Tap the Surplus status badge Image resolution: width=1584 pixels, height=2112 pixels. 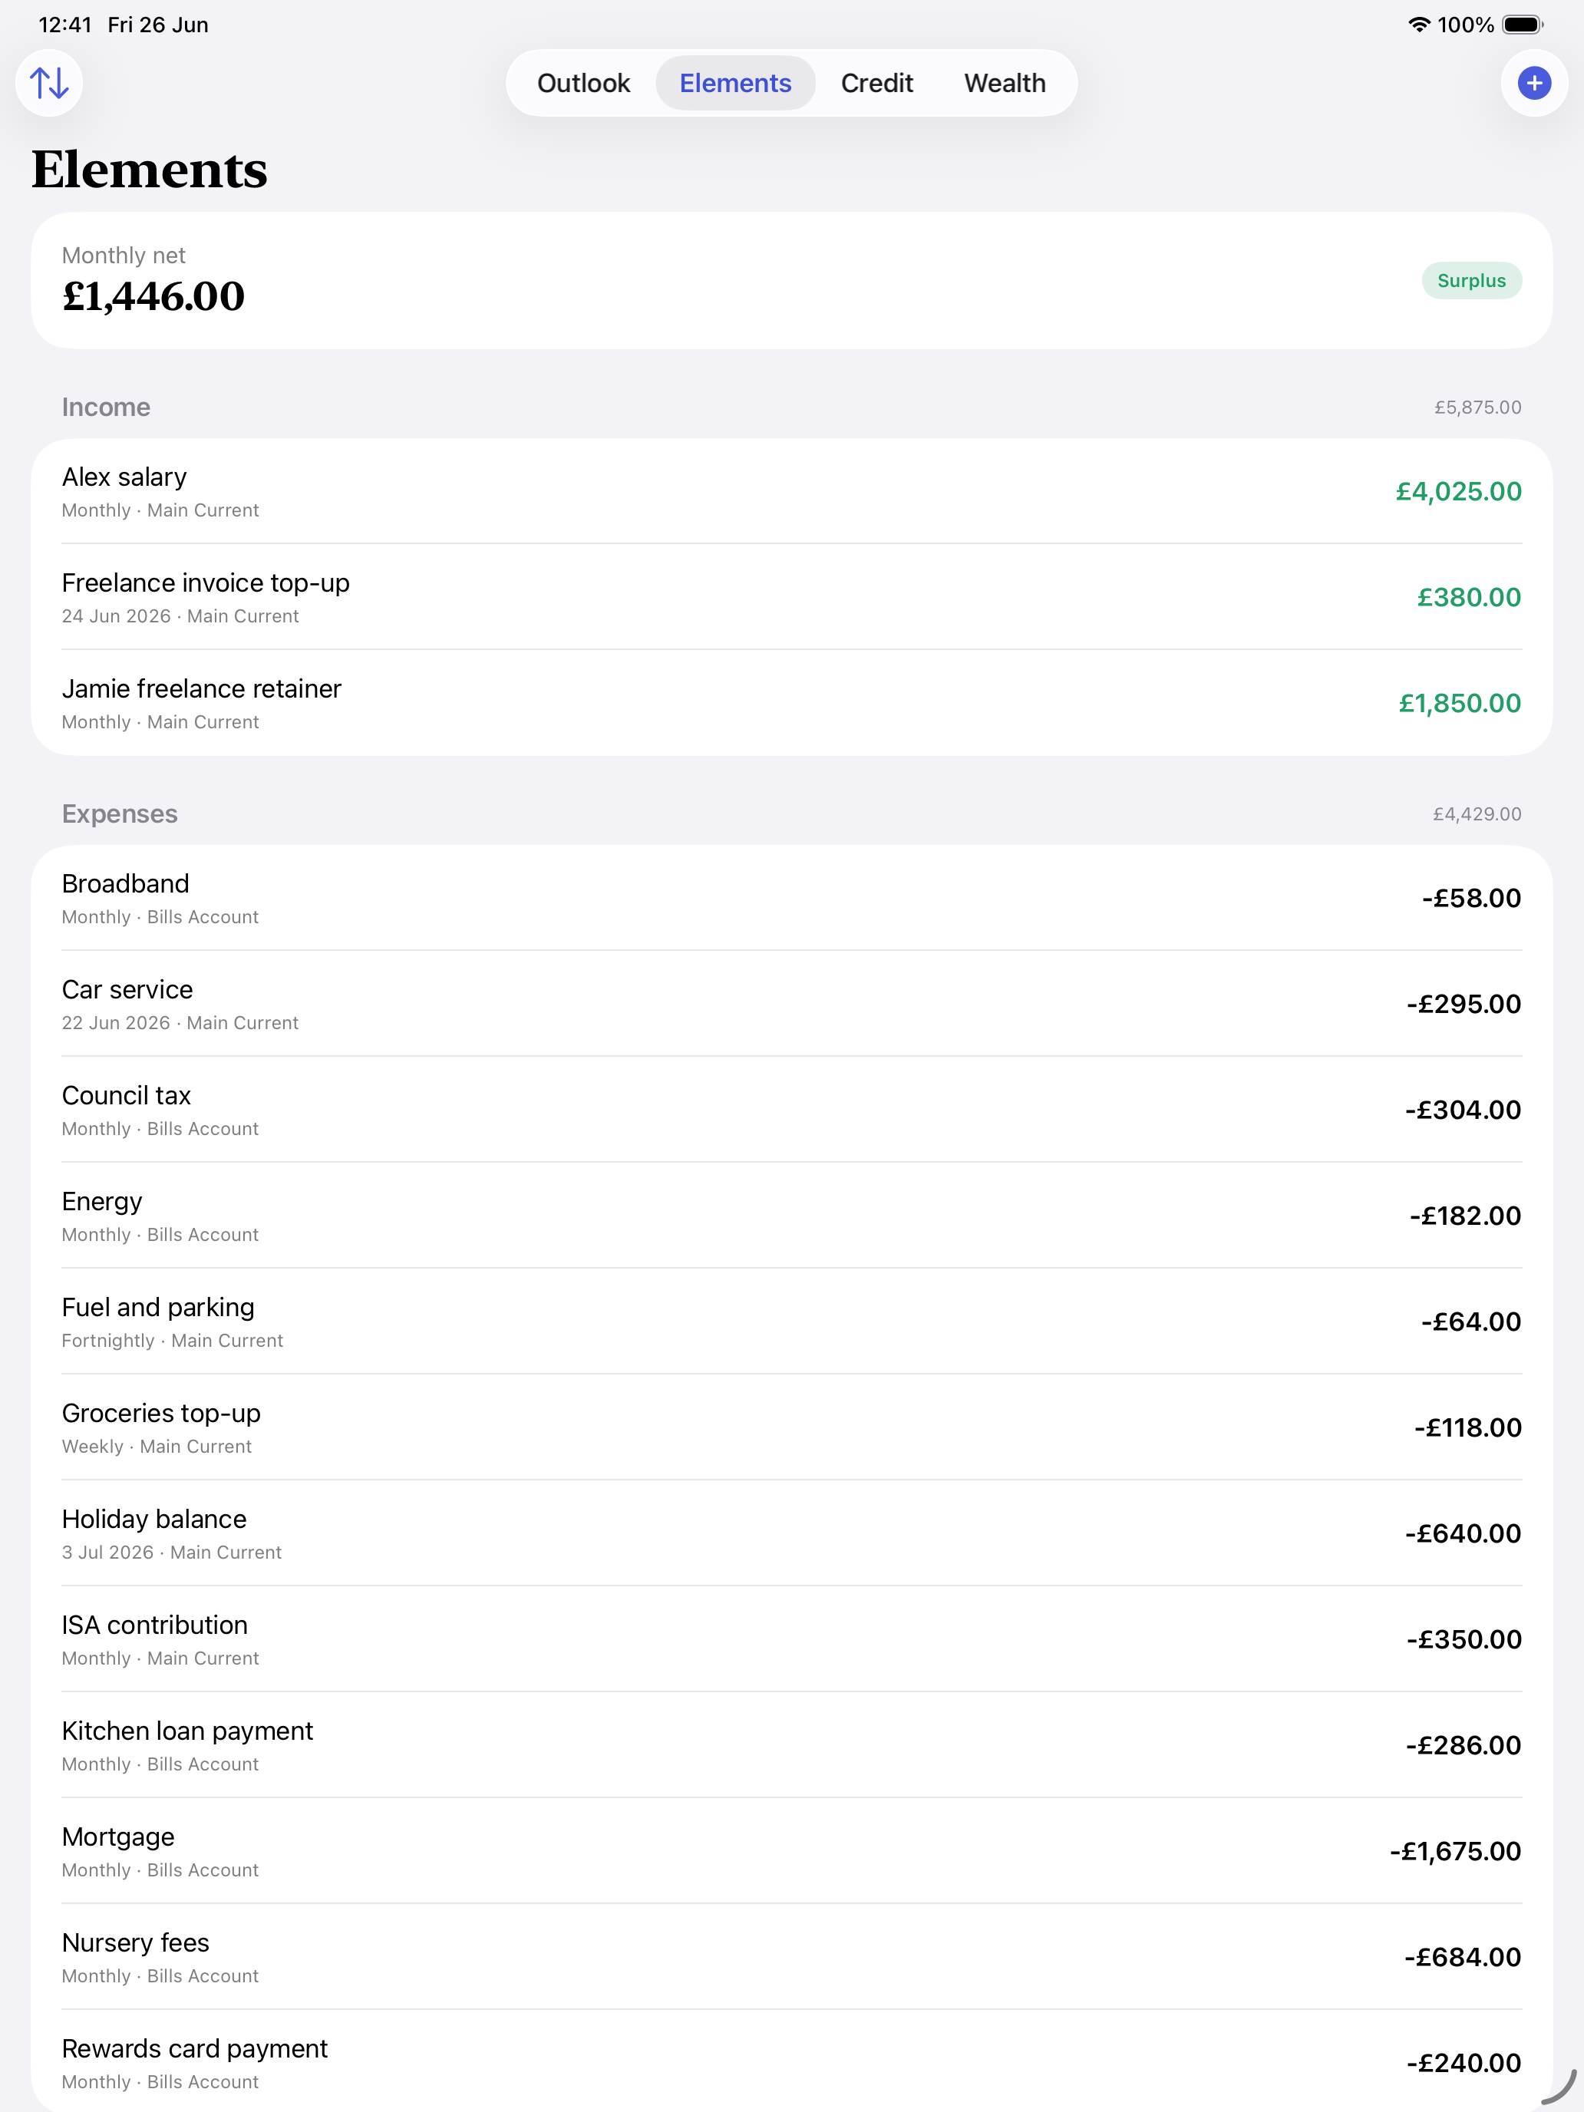1470,281
